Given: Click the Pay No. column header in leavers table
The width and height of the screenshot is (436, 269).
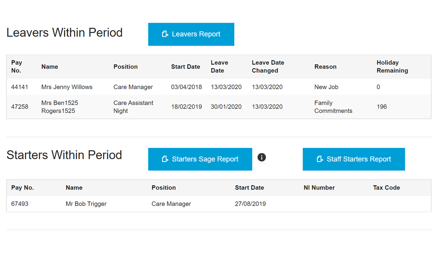Looking at the screenshot, I should click(17, 67).
